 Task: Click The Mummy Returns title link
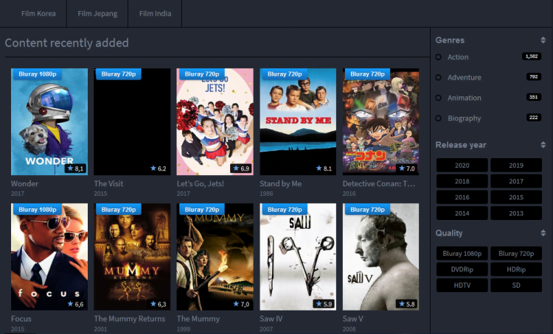130,319
